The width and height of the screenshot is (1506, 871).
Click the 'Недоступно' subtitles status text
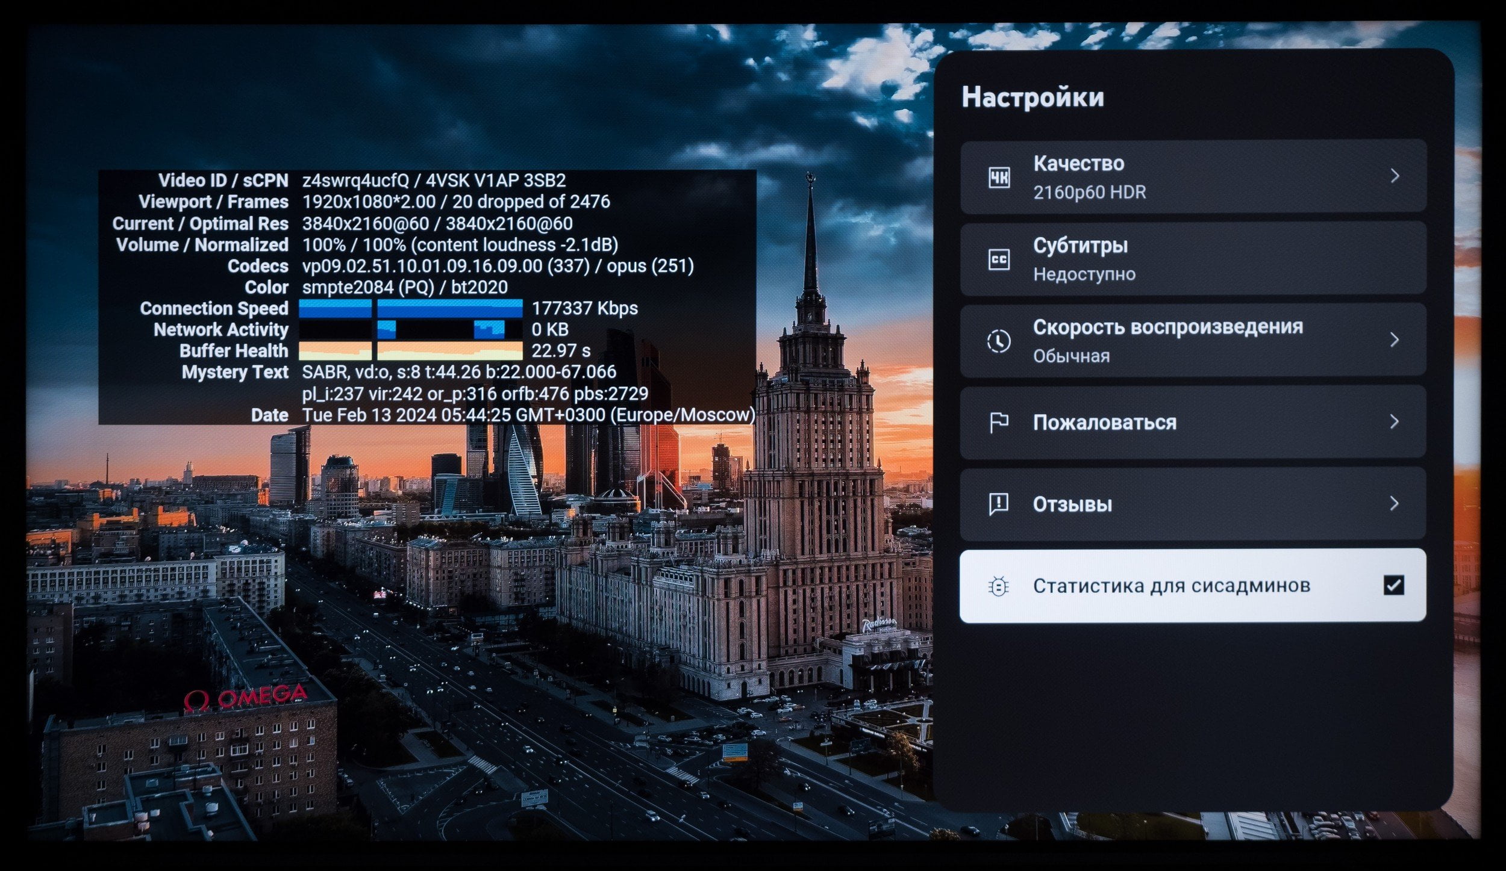(x=1084, y=274)
